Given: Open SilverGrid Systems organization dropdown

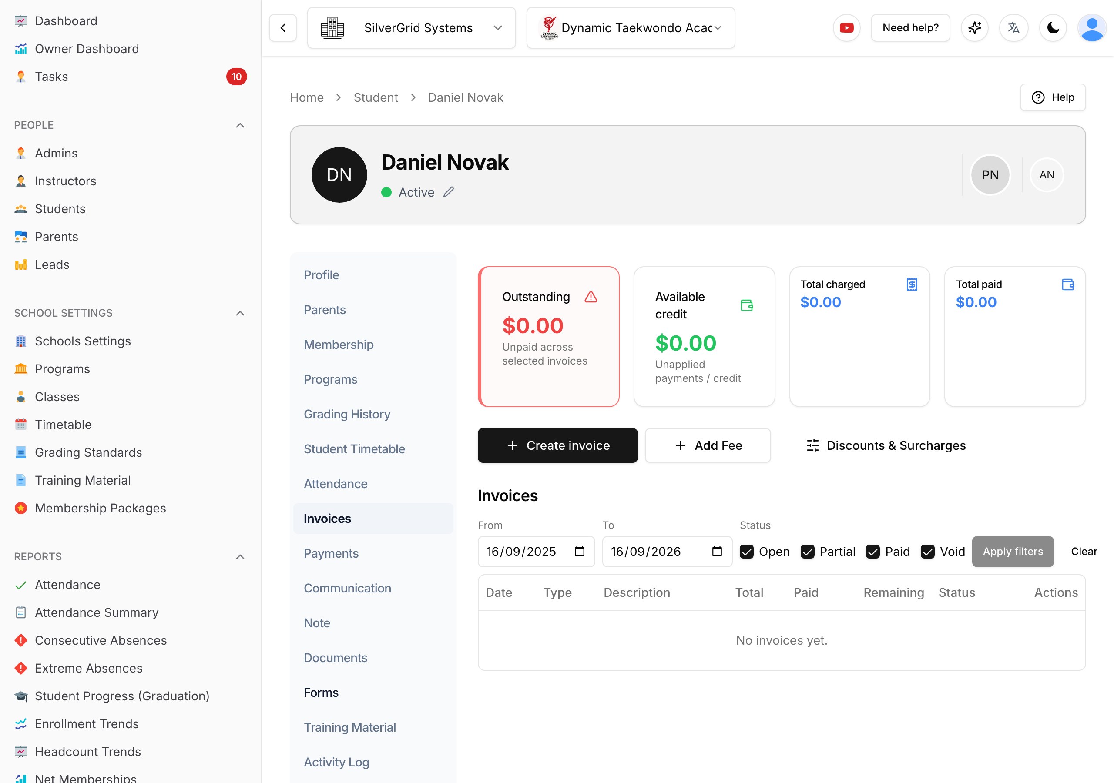Looking at the screenshot, I should [x=412, y=28].
